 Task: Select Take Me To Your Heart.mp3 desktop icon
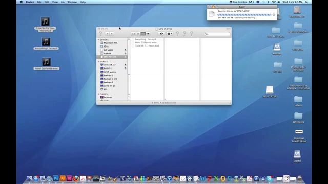(x=46, y=25)
